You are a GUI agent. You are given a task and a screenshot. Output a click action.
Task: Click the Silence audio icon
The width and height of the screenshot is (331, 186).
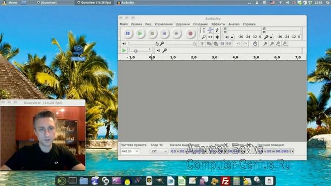pos(229,43)
